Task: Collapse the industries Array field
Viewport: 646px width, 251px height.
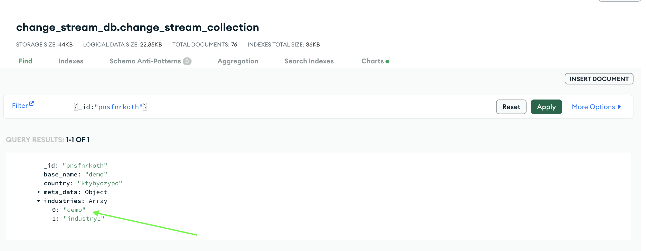Action: coord(39,201)
